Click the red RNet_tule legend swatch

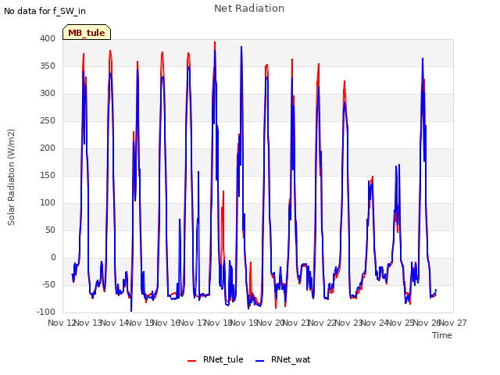(191, 361)
